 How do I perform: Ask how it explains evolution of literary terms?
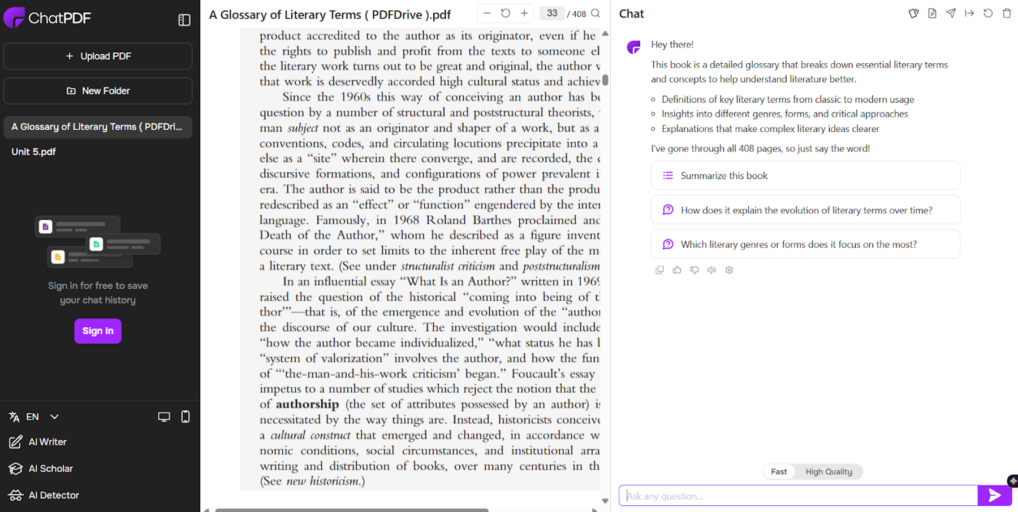click(x=805, y=210)
